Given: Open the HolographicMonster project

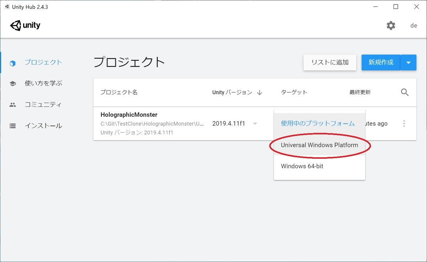Looking at the screenshot, I should (129, 115).
